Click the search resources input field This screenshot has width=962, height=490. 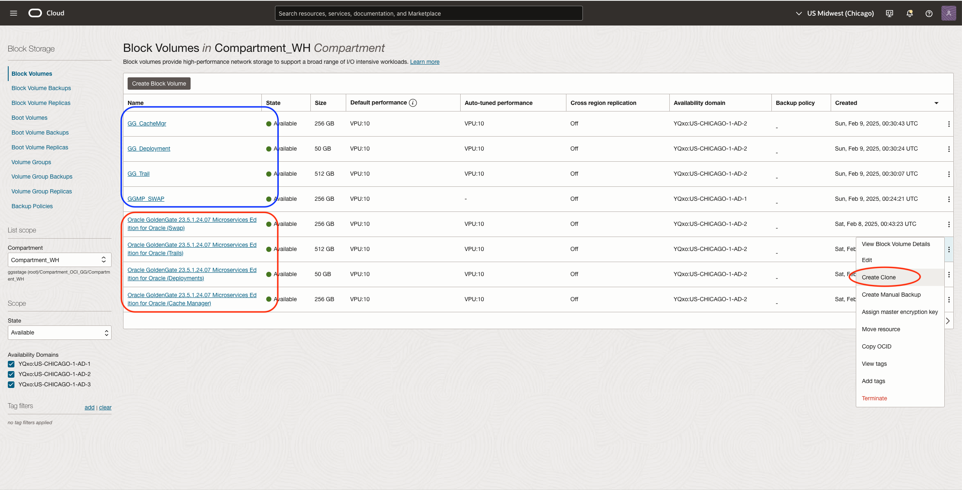428,13
